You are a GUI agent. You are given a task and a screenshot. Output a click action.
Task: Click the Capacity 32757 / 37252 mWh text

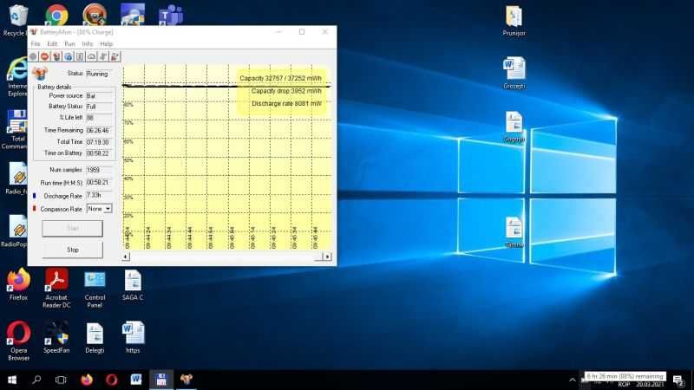[x=280, y=78]
